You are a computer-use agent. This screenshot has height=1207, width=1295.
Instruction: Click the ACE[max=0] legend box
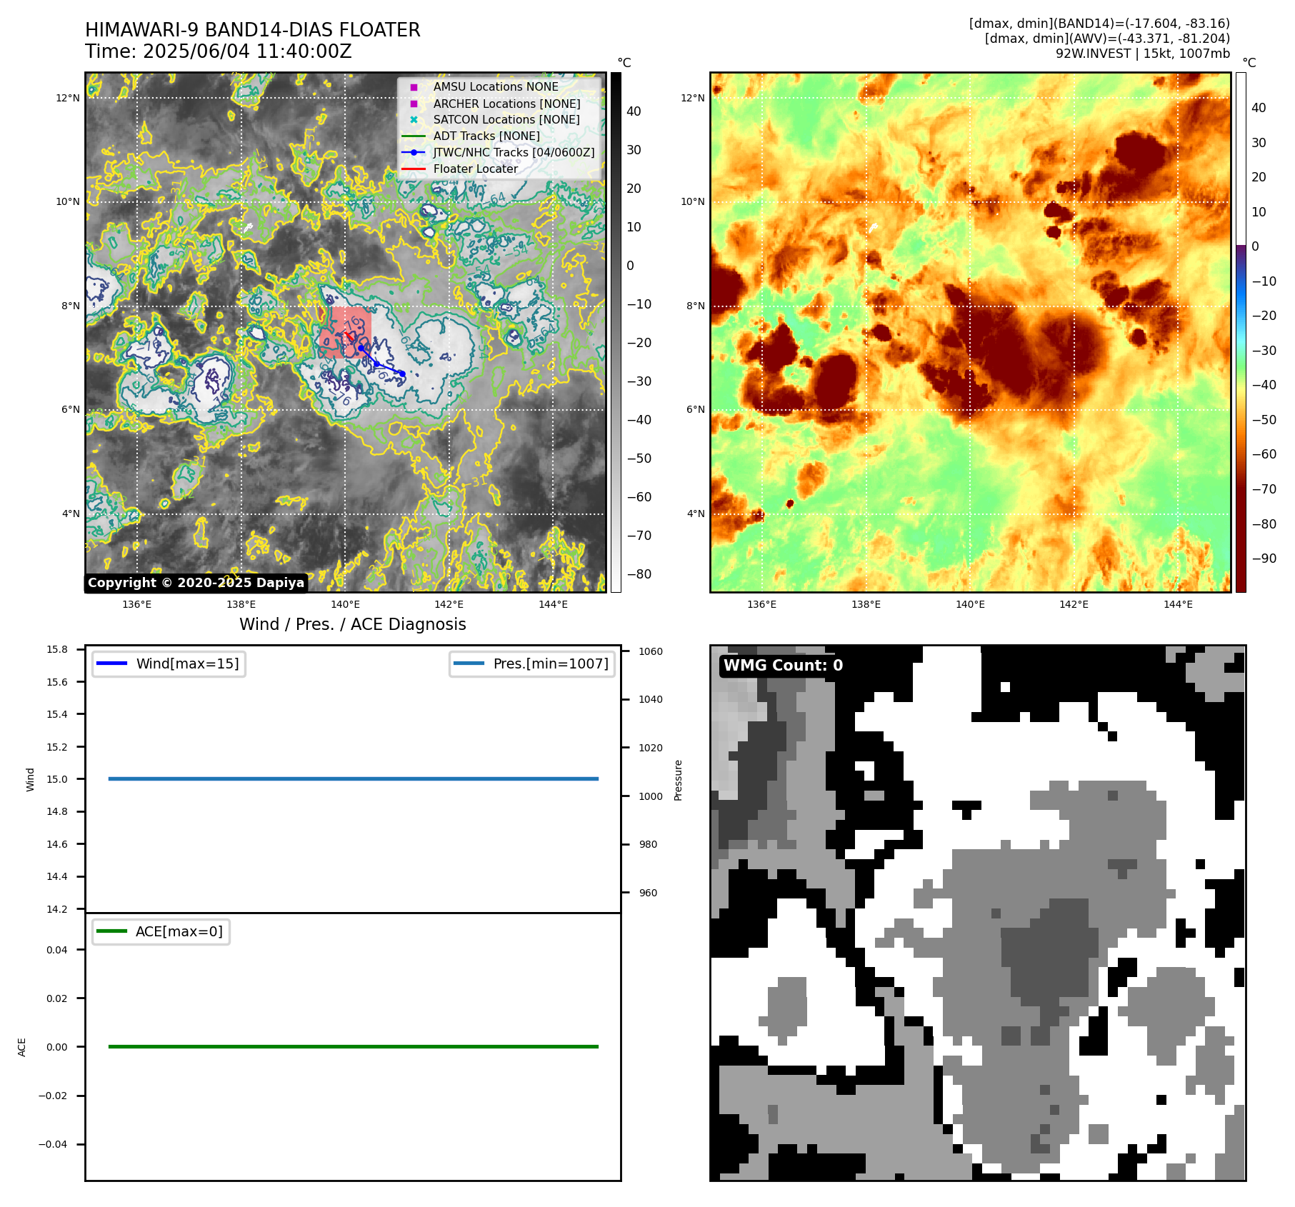[x=161, y=931]
